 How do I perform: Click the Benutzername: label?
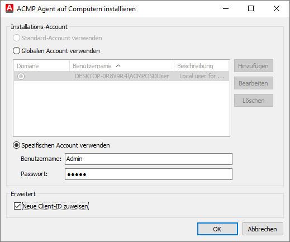pyautogui.click(x=41, y=159)
